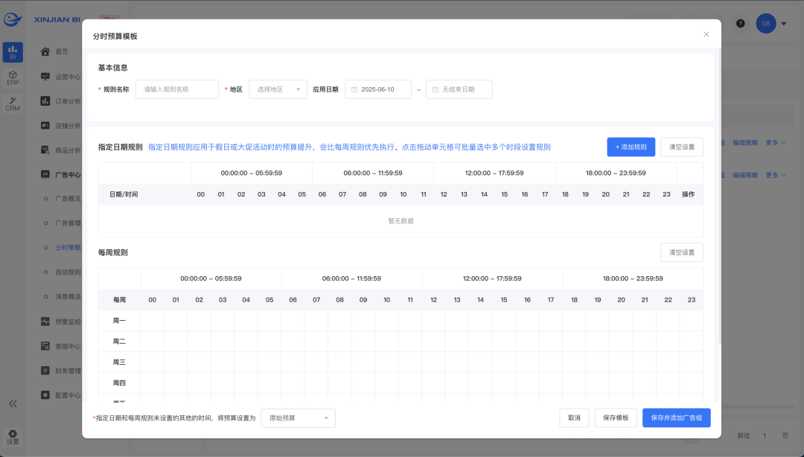Click the 无结束日期 end date field
The width and height of the screenshot is (804, 457).
(x=459, y=89)
